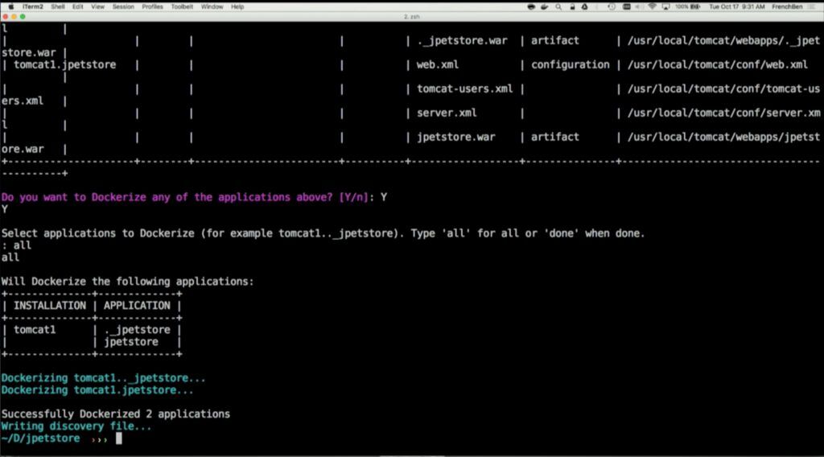824x457 pixels.
Task: Click the date and time Tue Oct 17
Action: [x=737, y=6]
